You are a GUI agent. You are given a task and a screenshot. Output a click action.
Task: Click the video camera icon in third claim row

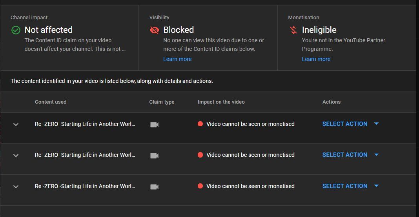click(155, 187)
